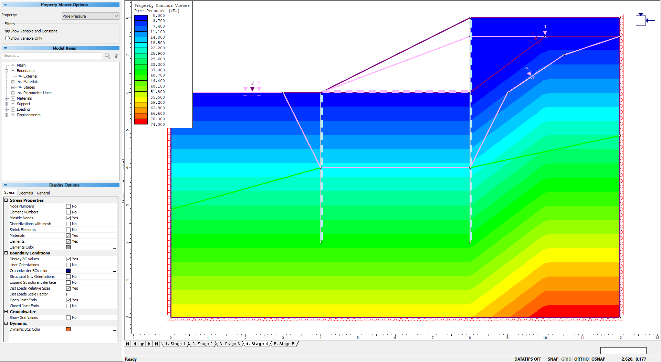Uncheck the Midside Nodes option
The height and width of the screenshot is (362, 661).
(x=69, y=218)
